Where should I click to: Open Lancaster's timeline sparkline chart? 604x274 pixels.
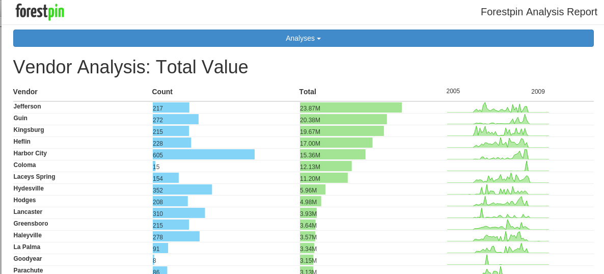pyautogui.click(x=498, y=213)
